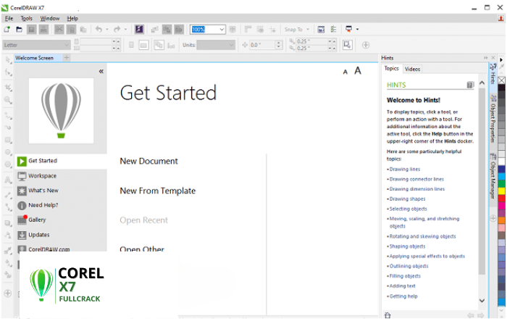Open the Tools menu
The height and width of the screenshot is (321, 507).
pos(27,17)
